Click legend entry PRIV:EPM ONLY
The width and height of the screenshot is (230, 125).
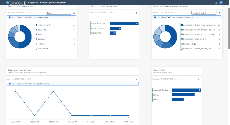coord(200,44)
